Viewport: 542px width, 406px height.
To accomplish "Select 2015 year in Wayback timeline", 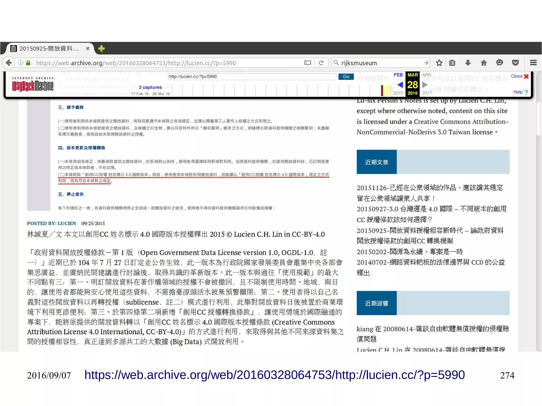I will coord(398,93).
